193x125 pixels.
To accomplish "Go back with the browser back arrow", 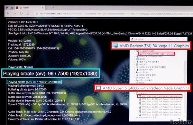I will coord(8,13).
